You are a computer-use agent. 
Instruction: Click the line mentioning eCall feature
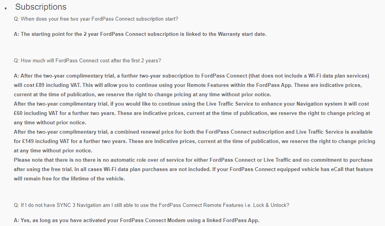tap(194, 169)
